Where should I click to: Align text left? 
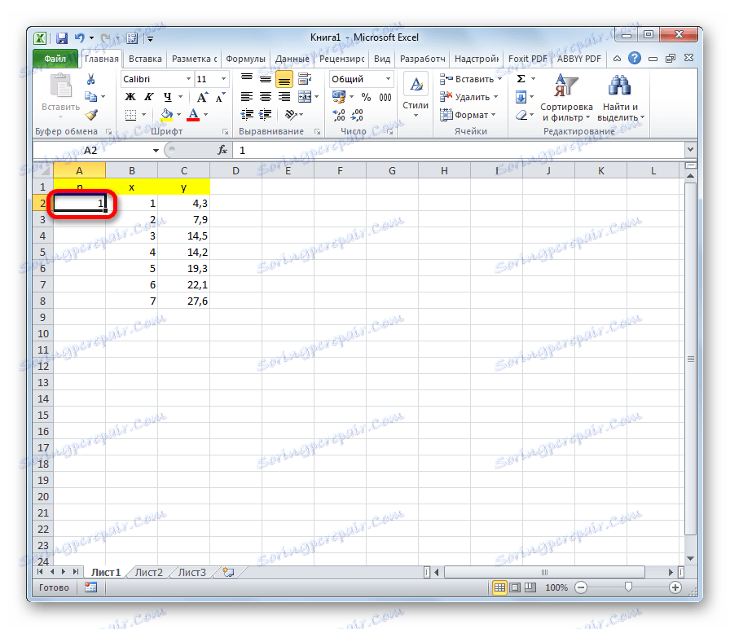coord(247,97)
